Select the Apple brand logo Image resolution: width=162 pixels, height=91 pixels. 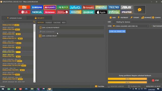click(101, 12)
